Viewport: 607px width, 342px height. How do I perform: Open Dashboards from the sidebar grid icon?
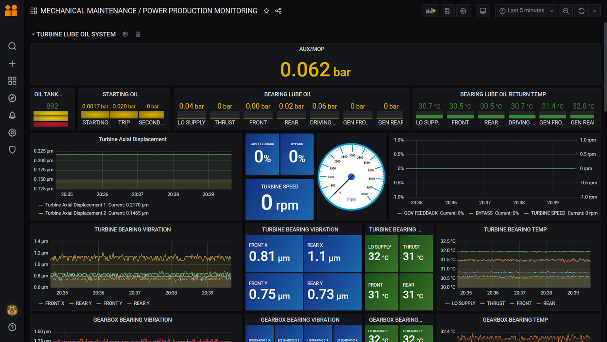tap(12, 81)
